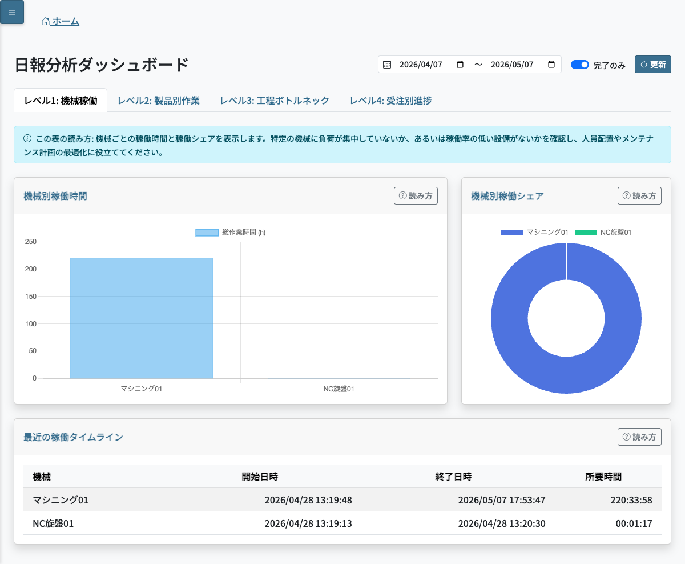The image size is (685, 564).
Task: Click the 更新 refresh button
Action: coord(653,65)
